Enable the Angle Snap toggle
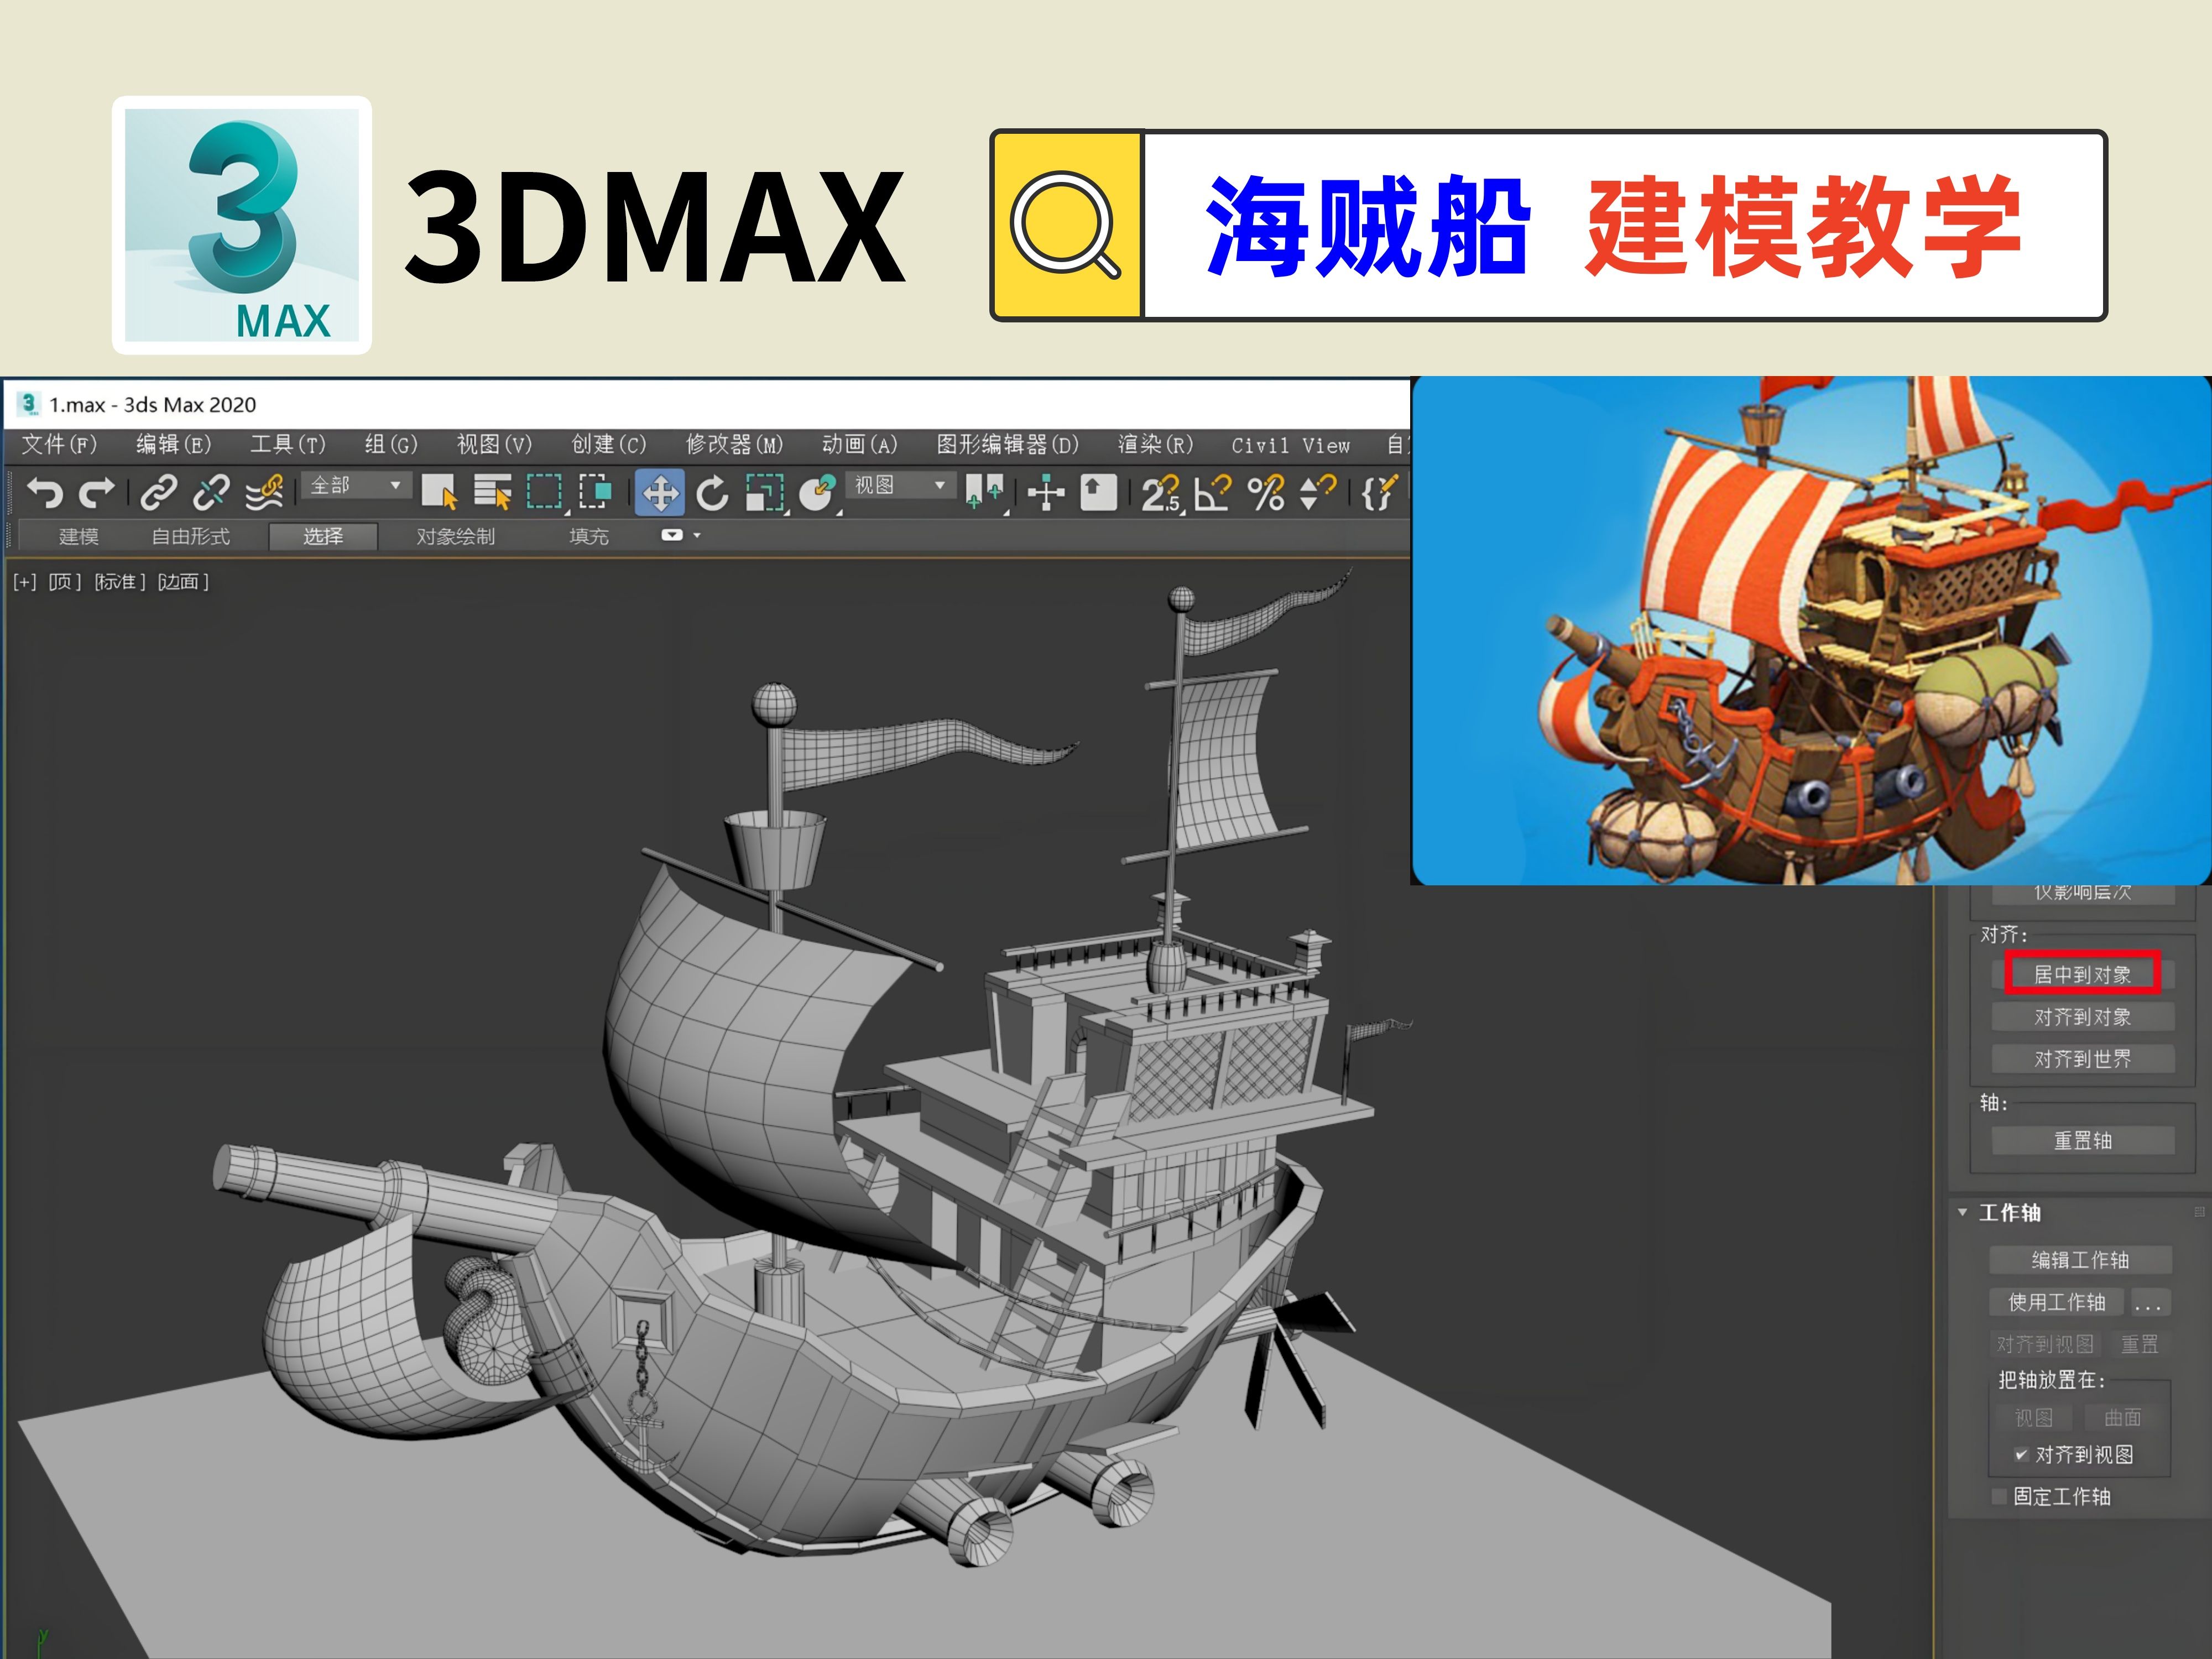Image resolution: width=2212 pixels, height=1659 pixels. click(x=1212, y=492)
